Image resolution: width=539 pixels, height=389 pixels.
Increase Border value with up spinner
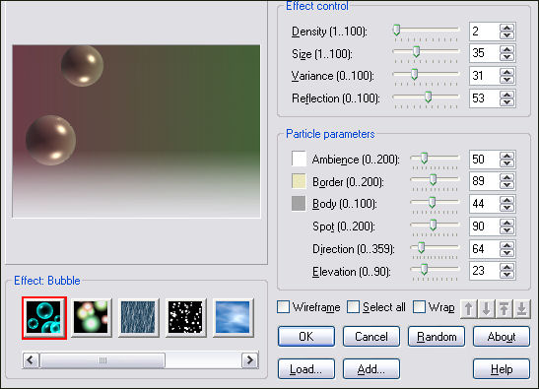click(x=507, y=177)
